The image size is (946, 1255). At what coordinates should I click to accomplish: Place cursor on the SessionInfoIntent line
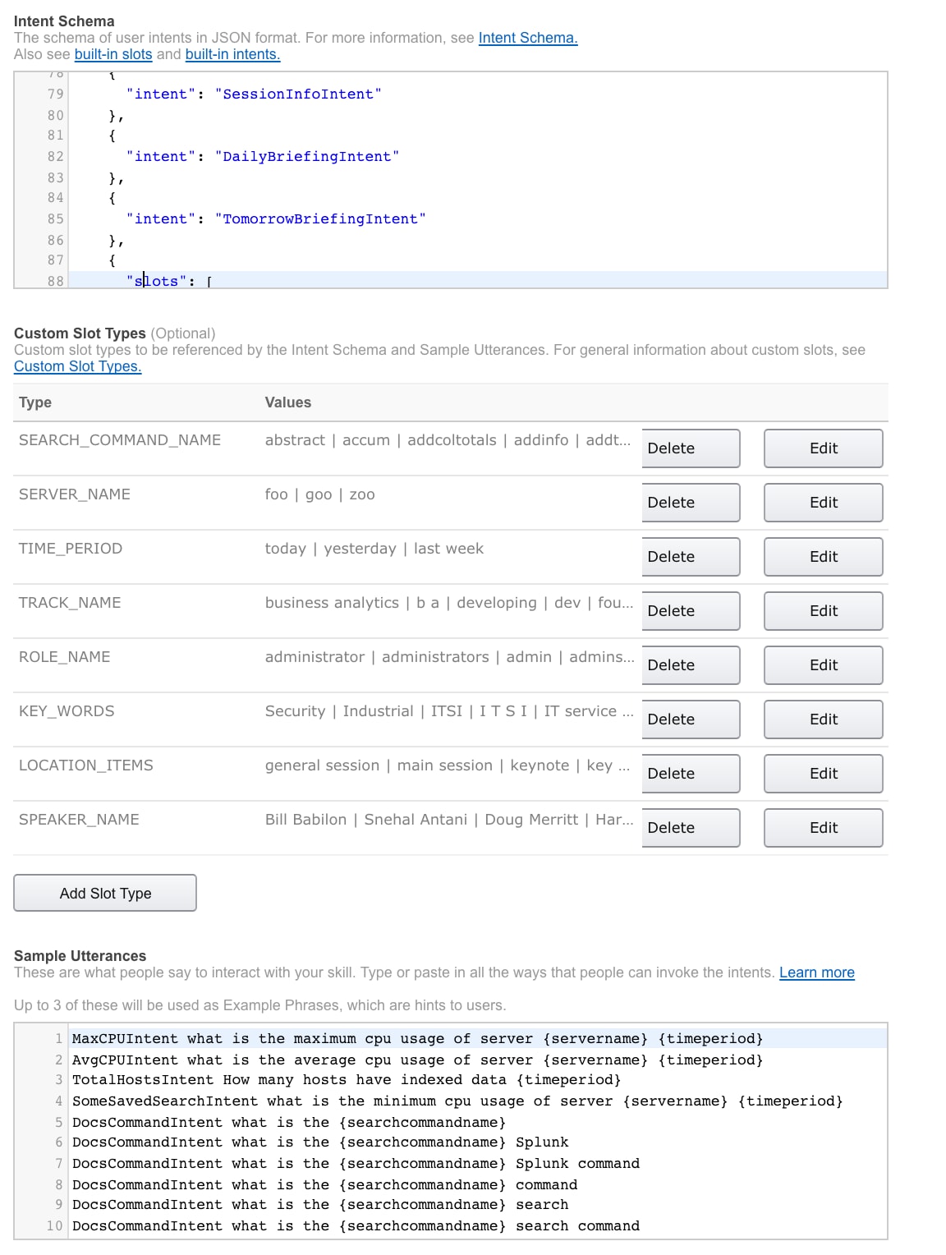477,94
